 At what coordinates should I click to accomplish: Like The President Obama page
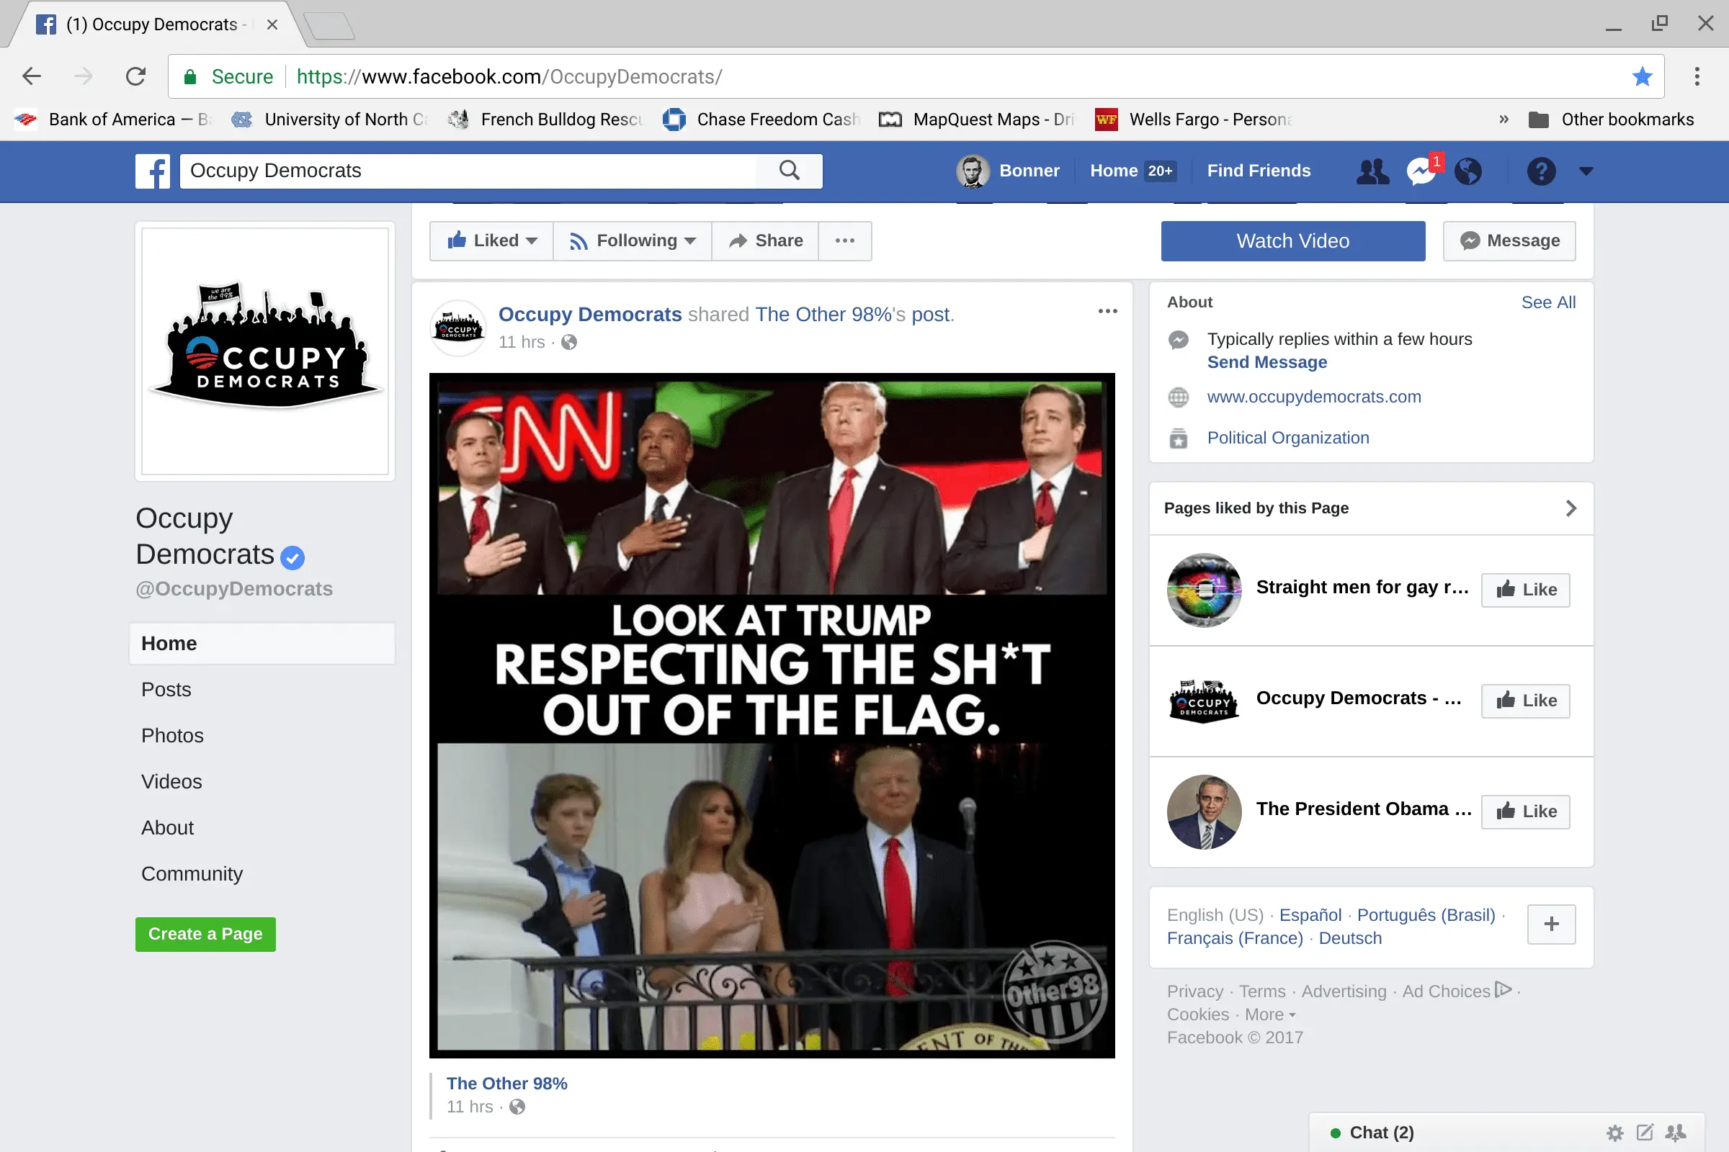point(1525,811)
